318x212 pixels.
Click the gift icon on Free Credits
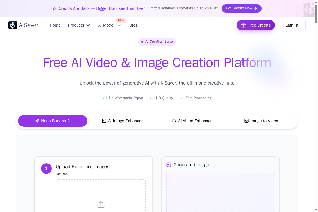click(244, 25)
